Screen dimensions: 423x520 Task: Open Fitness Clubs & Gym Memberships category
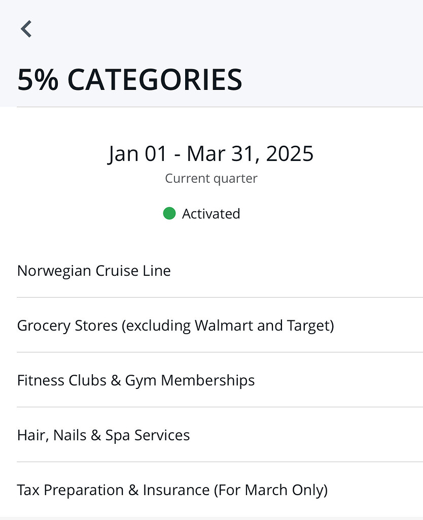click(136, 380)
